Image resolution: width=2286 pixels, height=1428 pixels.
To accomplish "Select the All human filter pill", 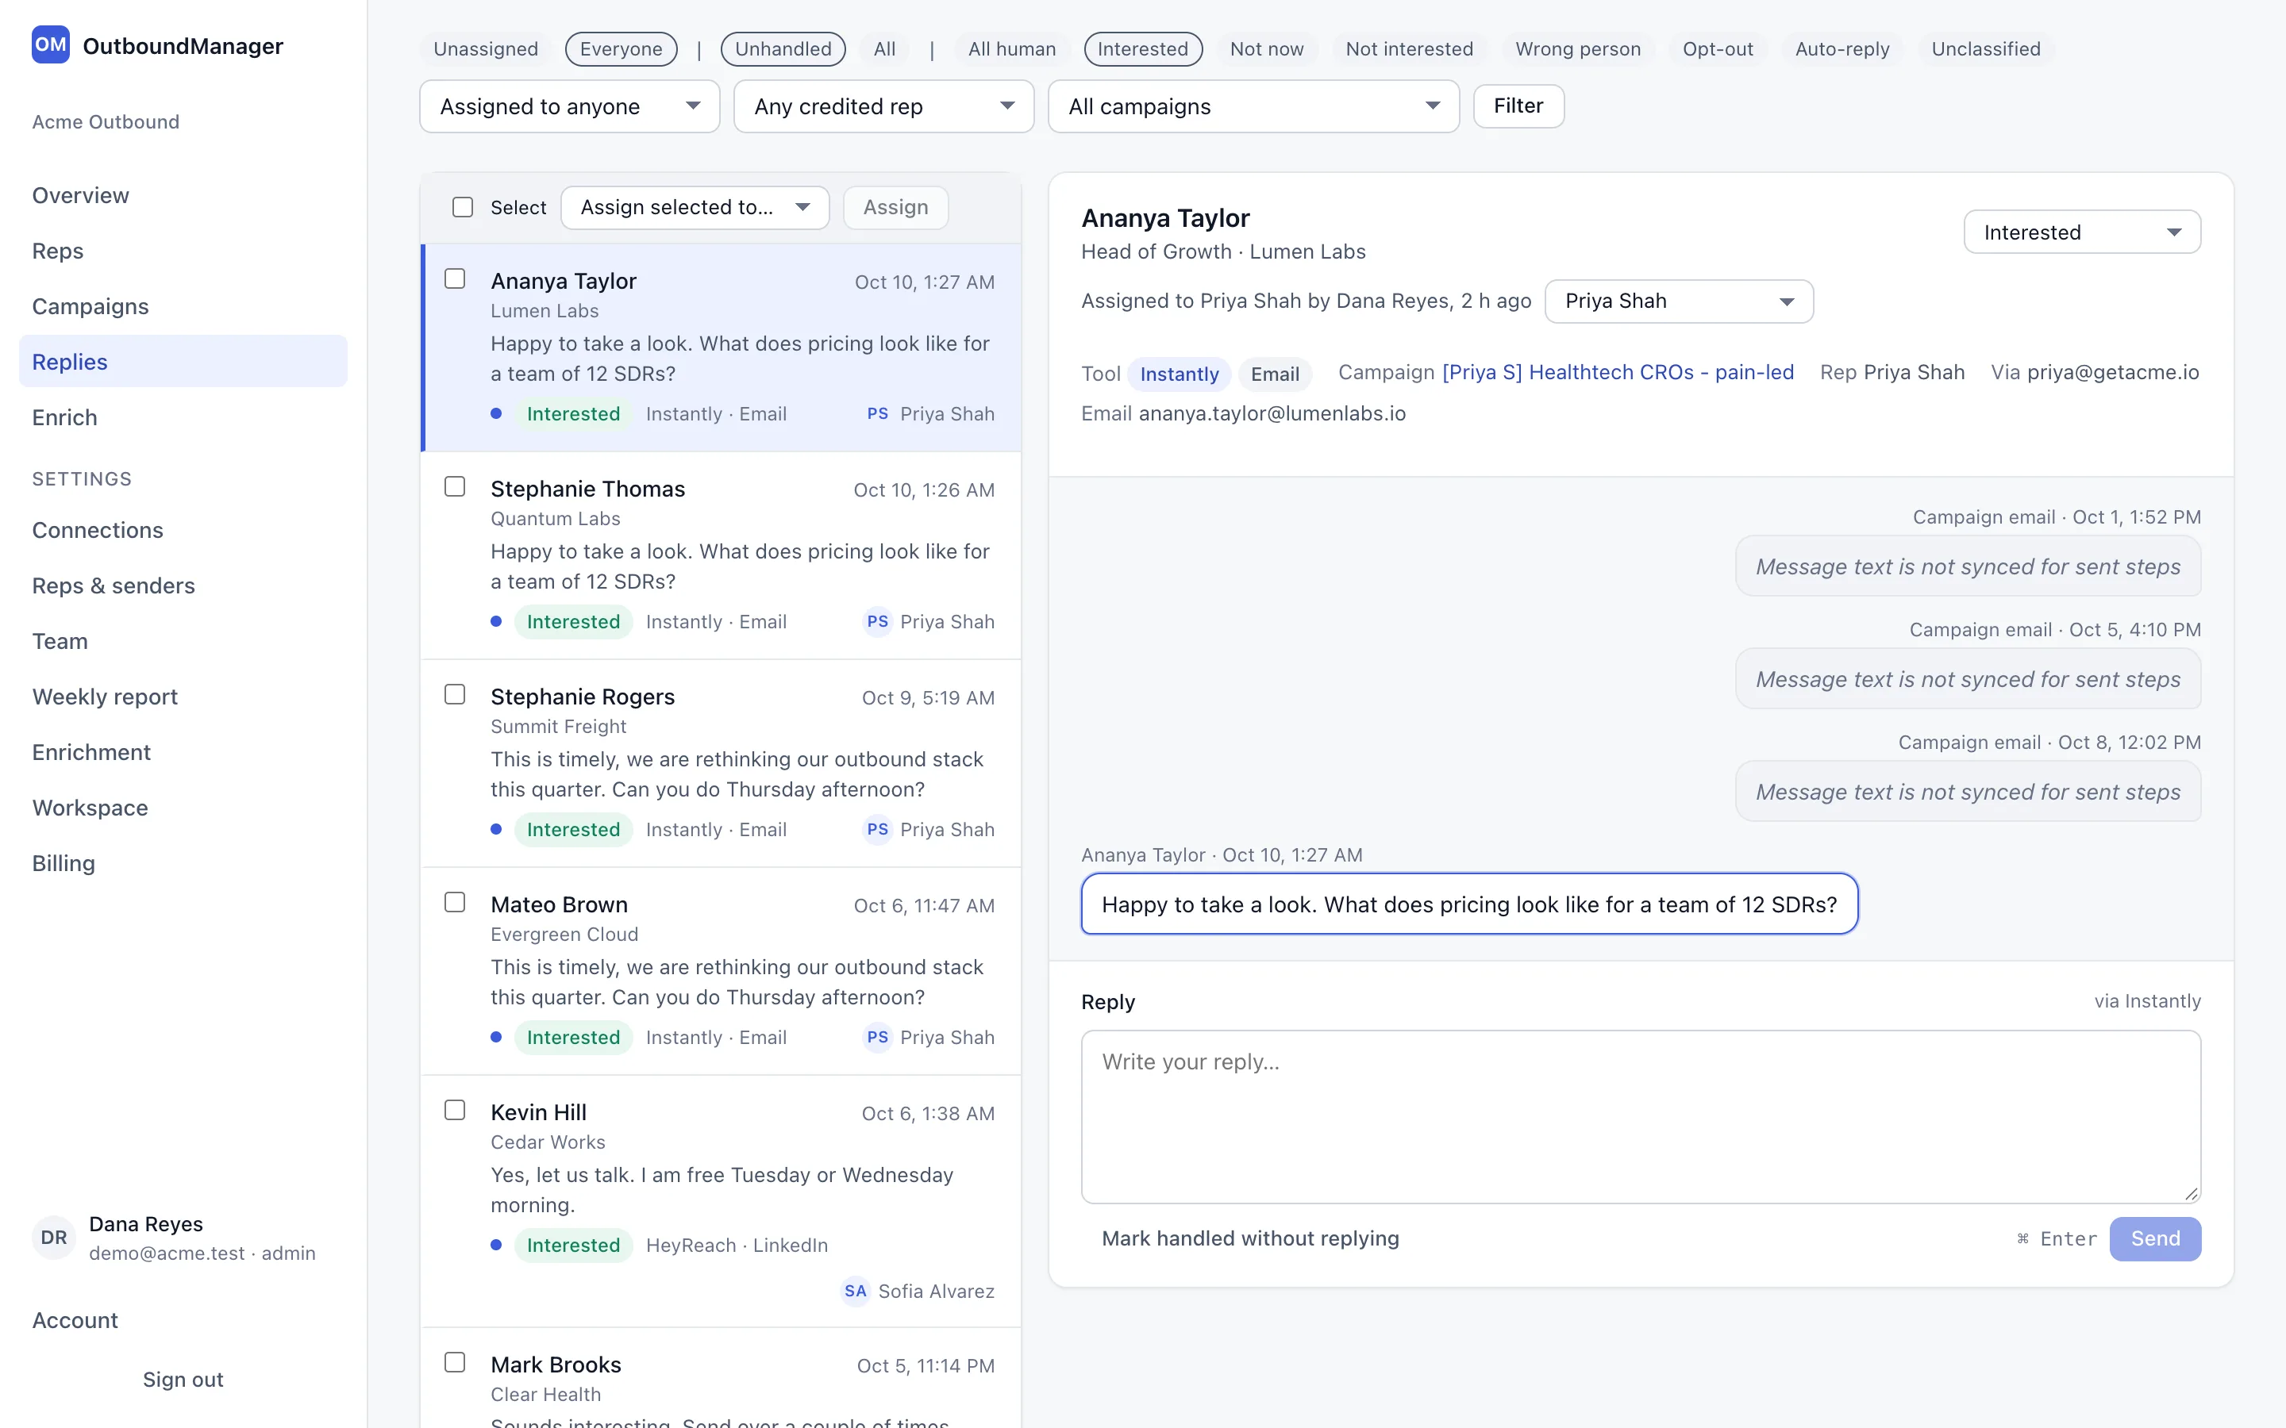I will coord(1012,49).
